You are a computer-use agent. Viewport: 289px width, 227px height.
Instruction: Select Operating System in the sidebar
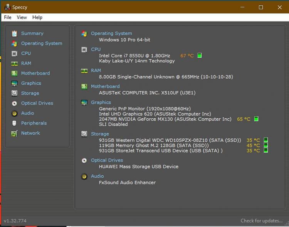(x=42, y=44)
